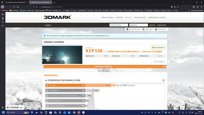Image resolution: width=204 pixels, height=115 pixels.
Task: Open the BENCHMARKS menu
Action: [108, 17]
